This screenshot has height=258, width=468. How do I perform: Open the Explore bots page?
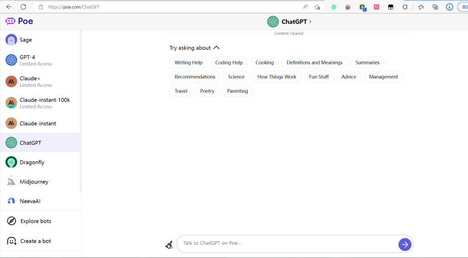click(40, 221)
